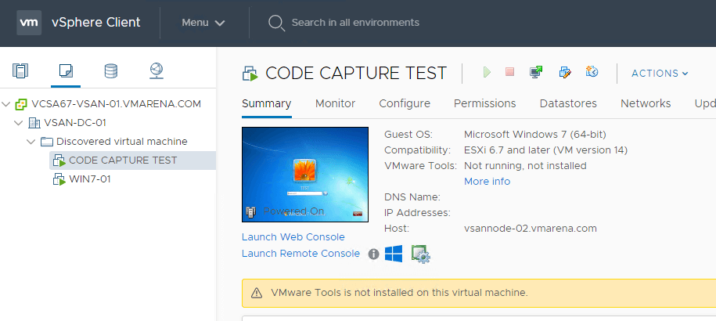Click the Edit Settings toolbar icon
716x321 pixels.
(x=565, y=72)
